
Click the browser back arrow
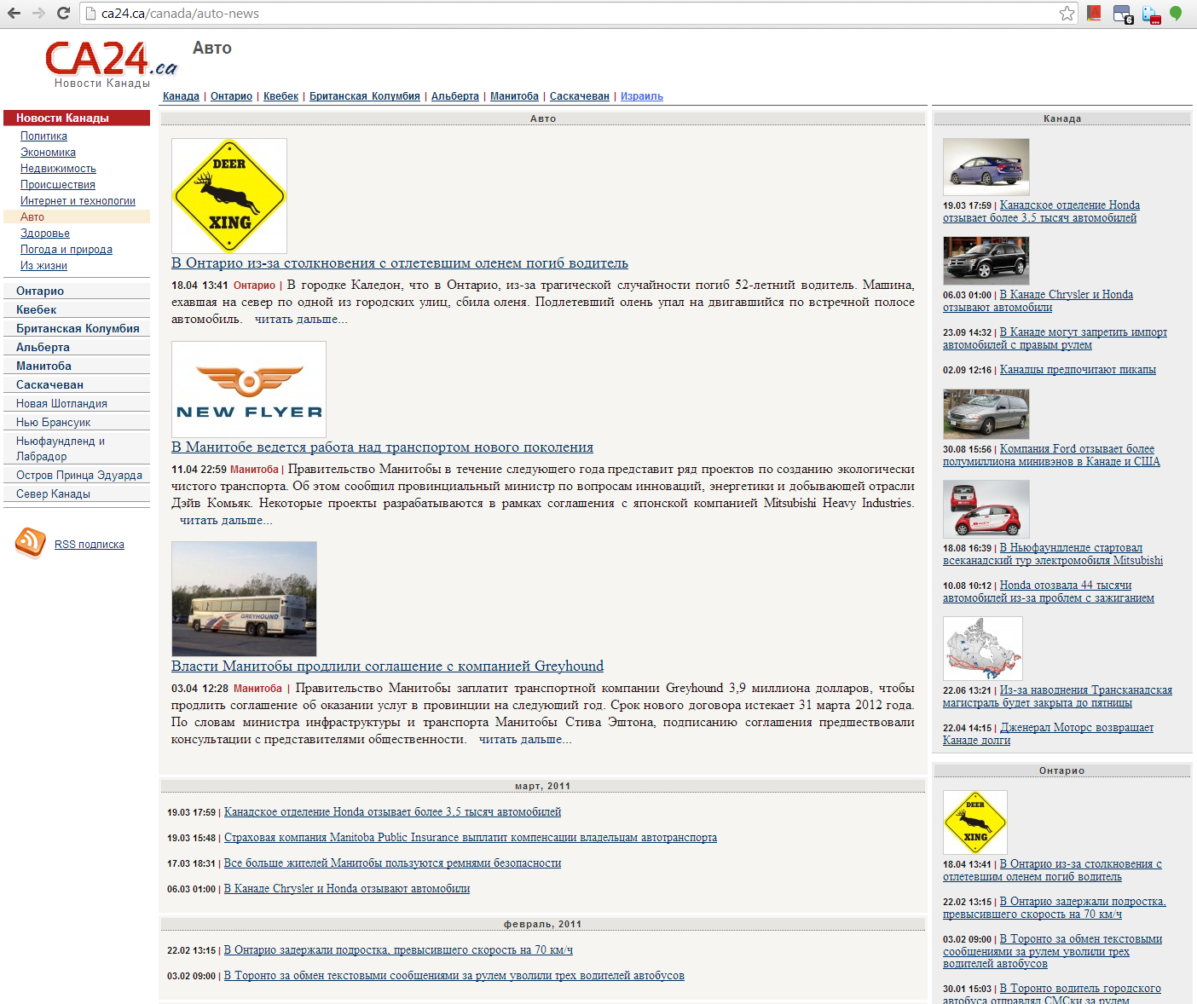[x=14, y=14]
